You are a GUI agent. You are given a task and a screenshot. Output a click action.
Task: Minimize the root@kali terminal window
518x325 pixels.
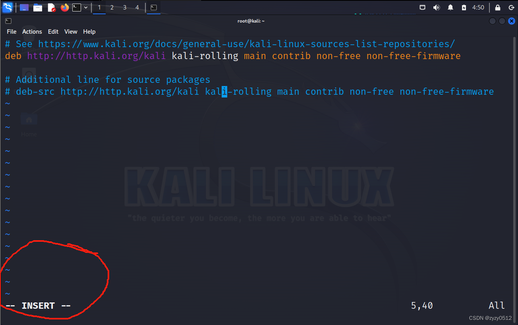point(493,21)
